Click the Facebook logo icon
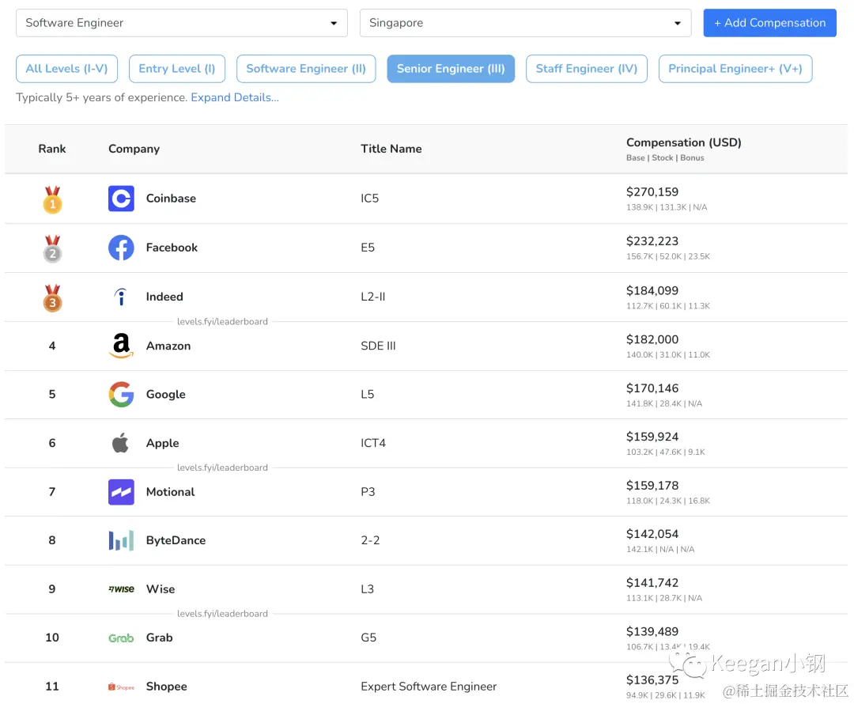The width and height of the screenshot is (854, 704). coord(121,248)
